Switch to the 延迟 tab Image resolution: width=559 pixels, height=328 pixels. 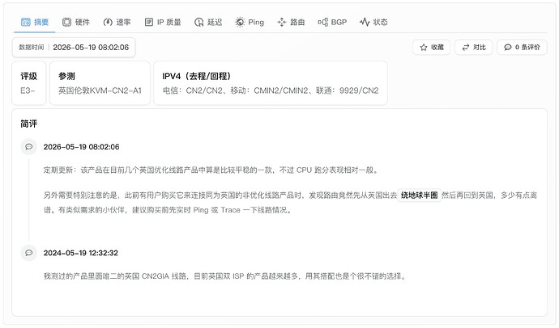[x=208, y=22]
